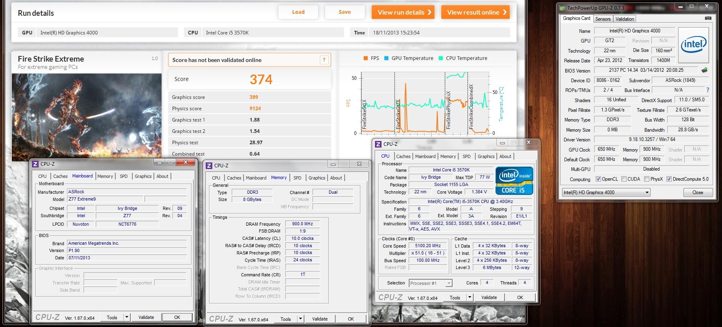Toggle the PhysX checkbox

coord(647,179)
